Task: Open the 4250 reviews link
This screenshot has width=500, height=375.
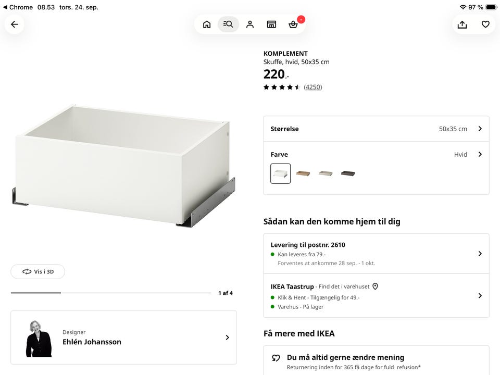Action: tap(313, 87)
